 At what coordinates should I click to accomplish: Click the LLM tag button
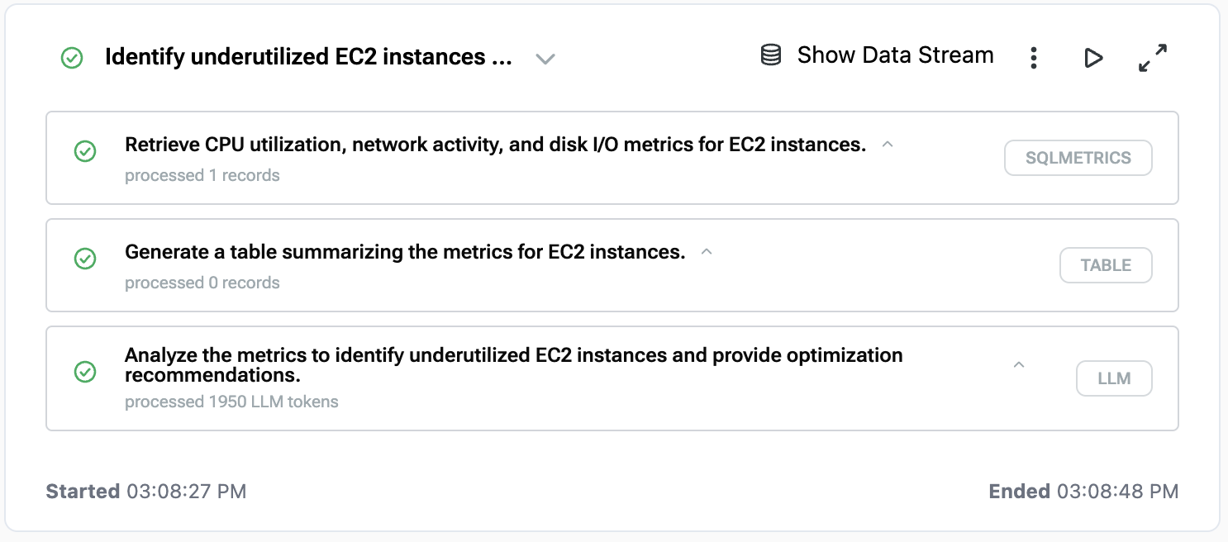(1113, 379)
